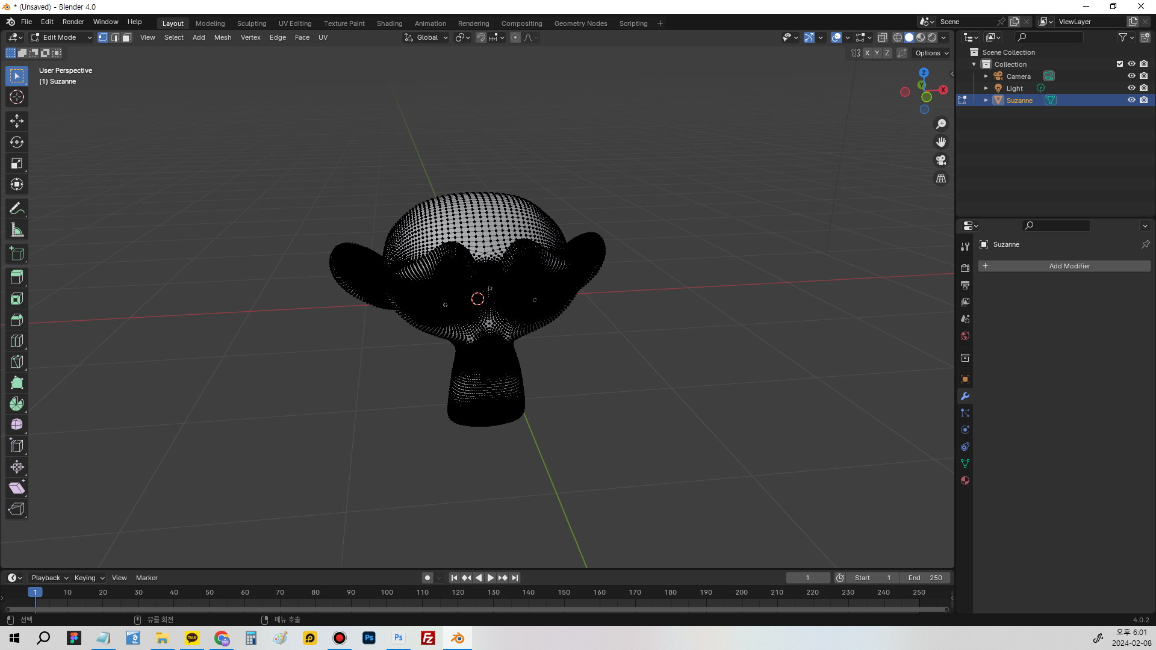1156x650 pixels.
Task: Switch to the Sculpting workspace tab
Action: (x=252, y=23)
